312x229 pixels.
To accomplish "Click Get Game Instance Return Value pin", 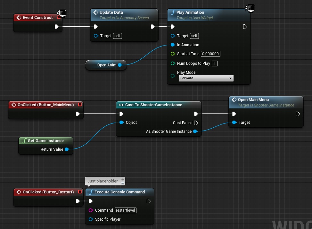I will click(x=67, y=149).
